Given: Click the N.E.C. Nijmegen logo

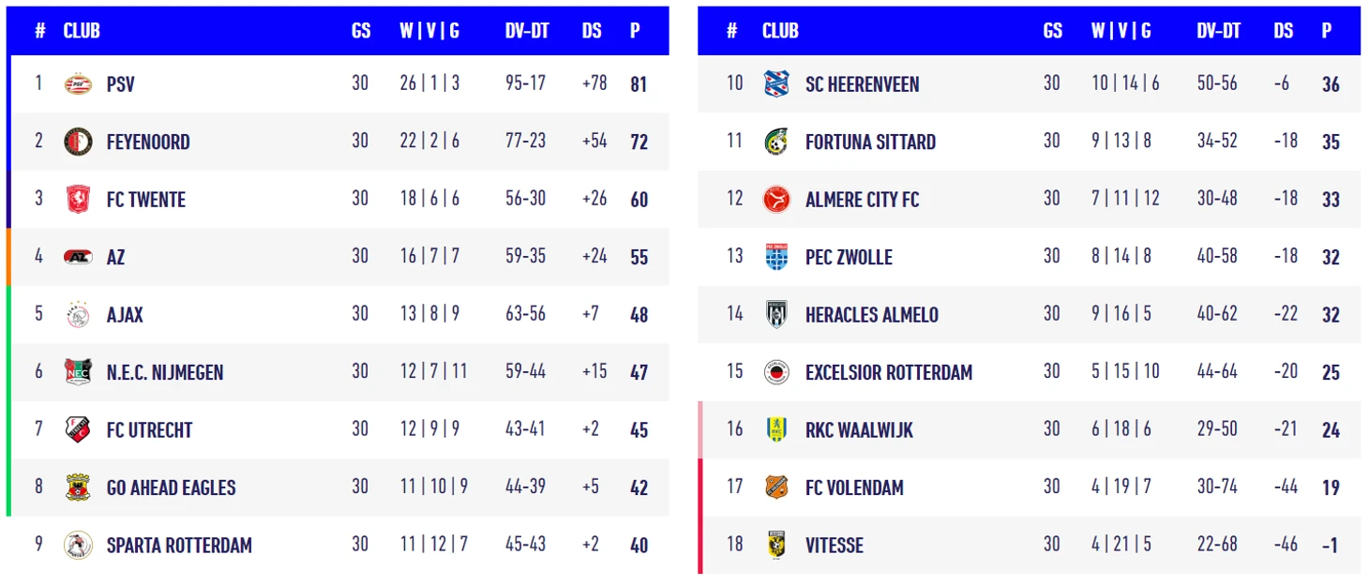Looking at the screenshot, I should coord(78,372).
